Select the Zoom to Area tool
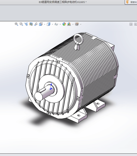137x156 pixels. tap(21, 24)
